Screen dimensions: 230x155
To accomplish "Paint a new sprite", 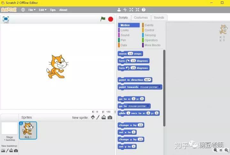I will pyautogui.click(x=98, y=117).
